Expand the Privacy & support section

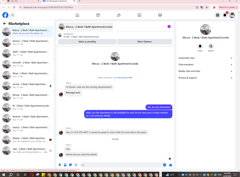coord(205,78)
